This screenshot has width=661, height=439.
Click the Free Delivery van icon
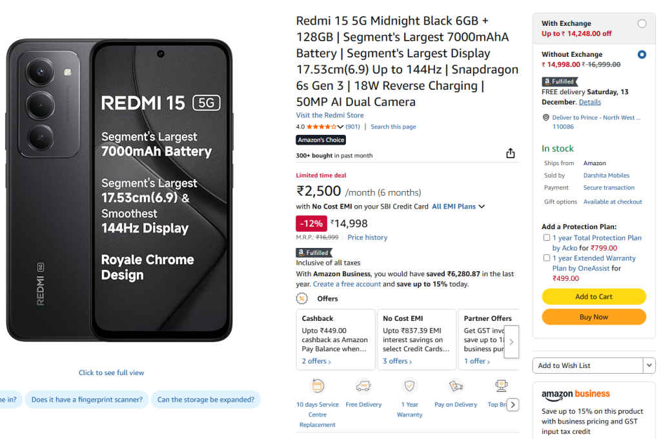[363, 385]
